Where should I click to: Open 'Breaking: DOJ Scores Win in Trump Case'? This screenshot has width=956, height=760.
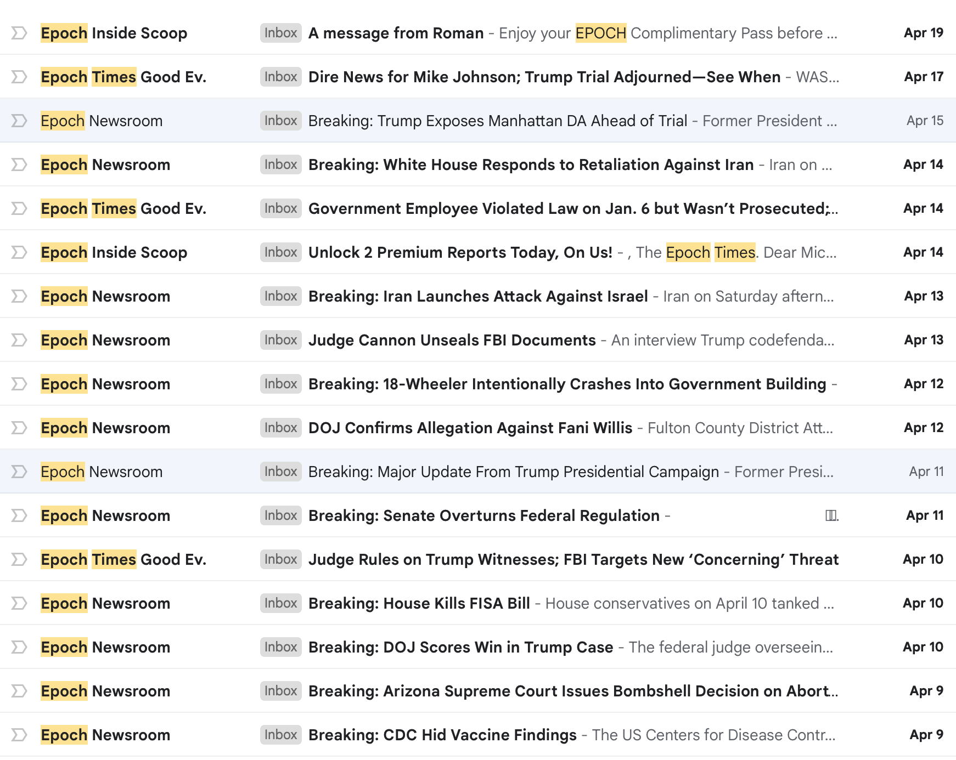(461, 647)
